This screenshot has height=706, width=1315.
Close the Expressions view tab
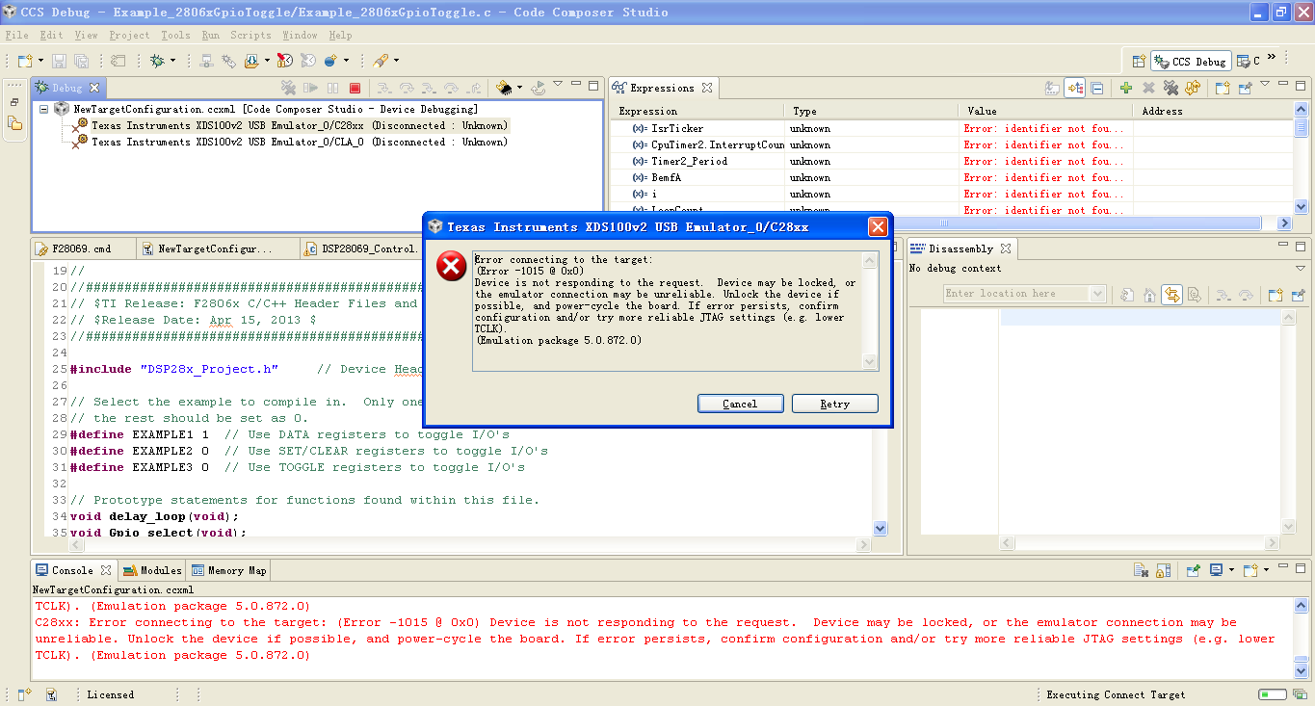(x=706, y=88)
